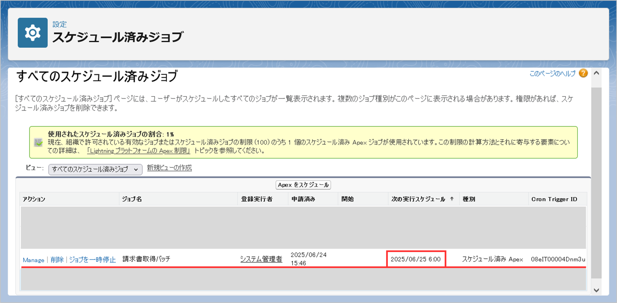This screenshot has width=617, height=303.
Task: Sort by 申請済み column header
Action: tap(303, 199)
